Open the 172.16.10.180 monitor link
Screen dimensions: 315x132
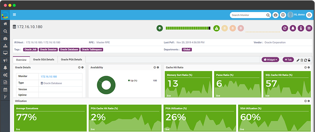click(x=48, y=76)
